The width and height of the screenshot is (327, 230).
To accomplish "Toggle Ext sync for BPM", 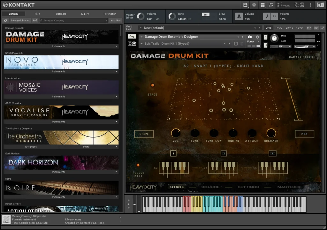I will tap(206, 15).
